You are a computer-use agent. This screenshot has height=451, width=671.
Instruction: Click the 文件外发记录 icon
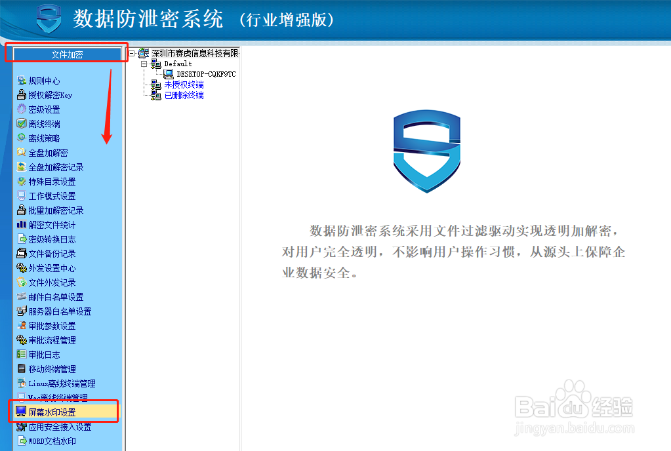22,282
